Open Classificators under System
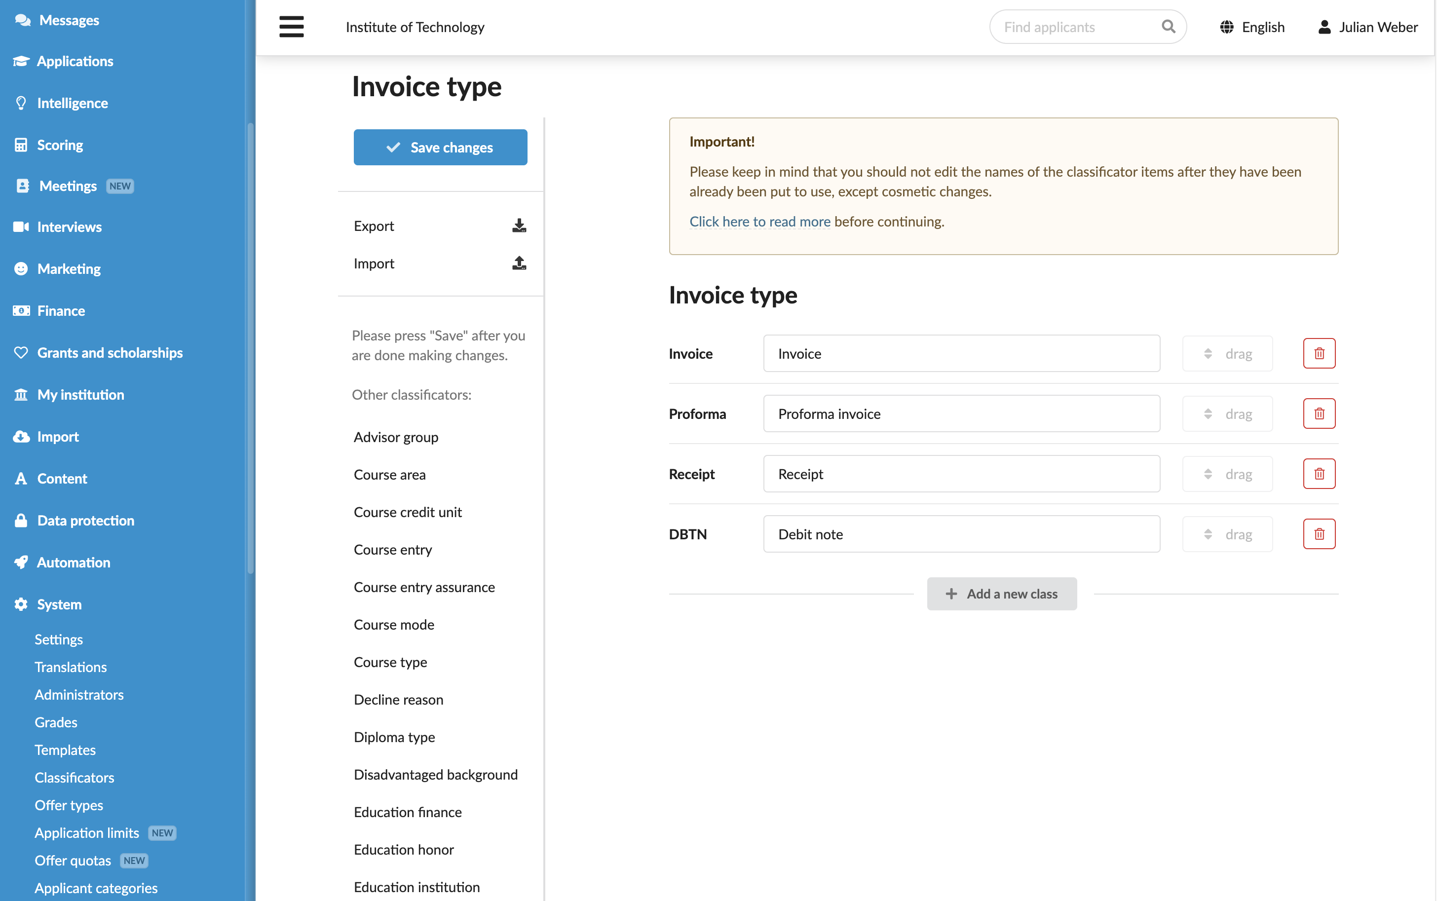This screenshot has width=1437, height=901. (75, 778)
